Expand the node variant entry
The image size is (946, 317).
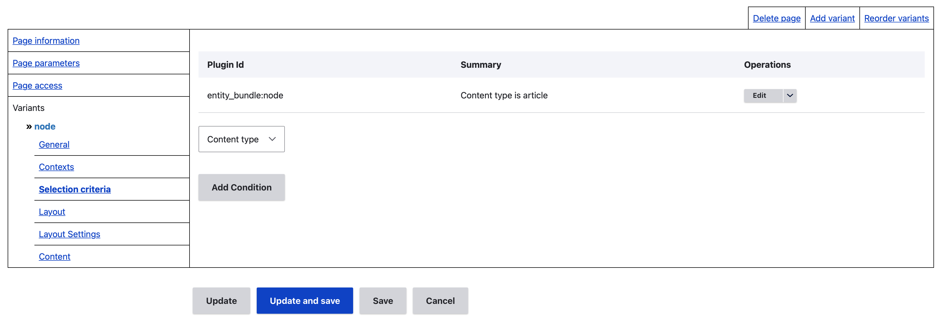click(44, 126)
